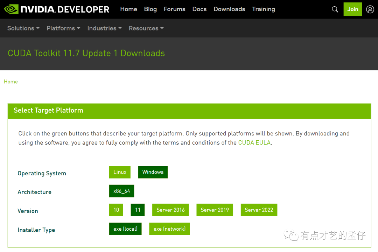This screenshot has width=378, height=252.
Task: Open the user account icon
Action: coord(370,9)
